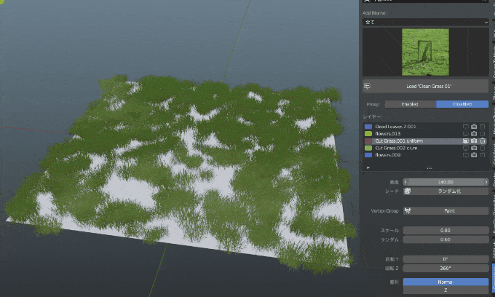Viewport: 495px width, 297px height.
Task: Select the flowers.013 layer name
Action: click(x=388, y=133)
